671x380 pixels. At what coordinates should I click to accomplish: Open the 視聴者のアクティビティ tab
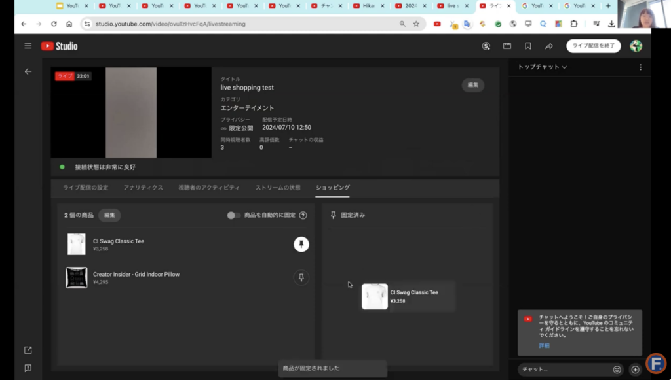coord(209,188)
